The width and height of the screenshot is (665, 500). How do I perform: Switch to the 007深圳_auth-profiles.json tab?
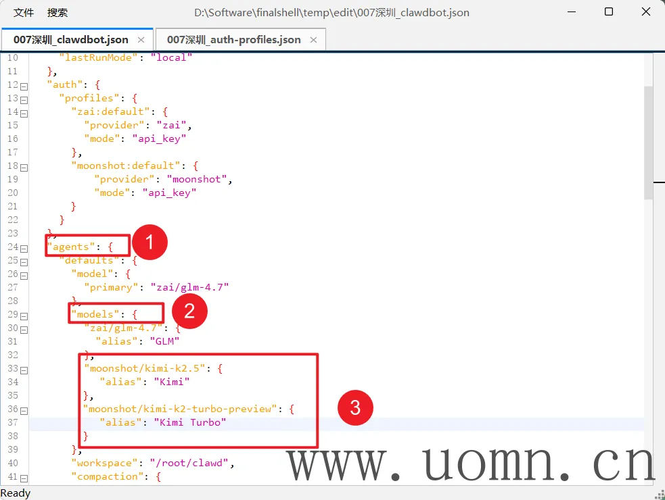point(233,40)
